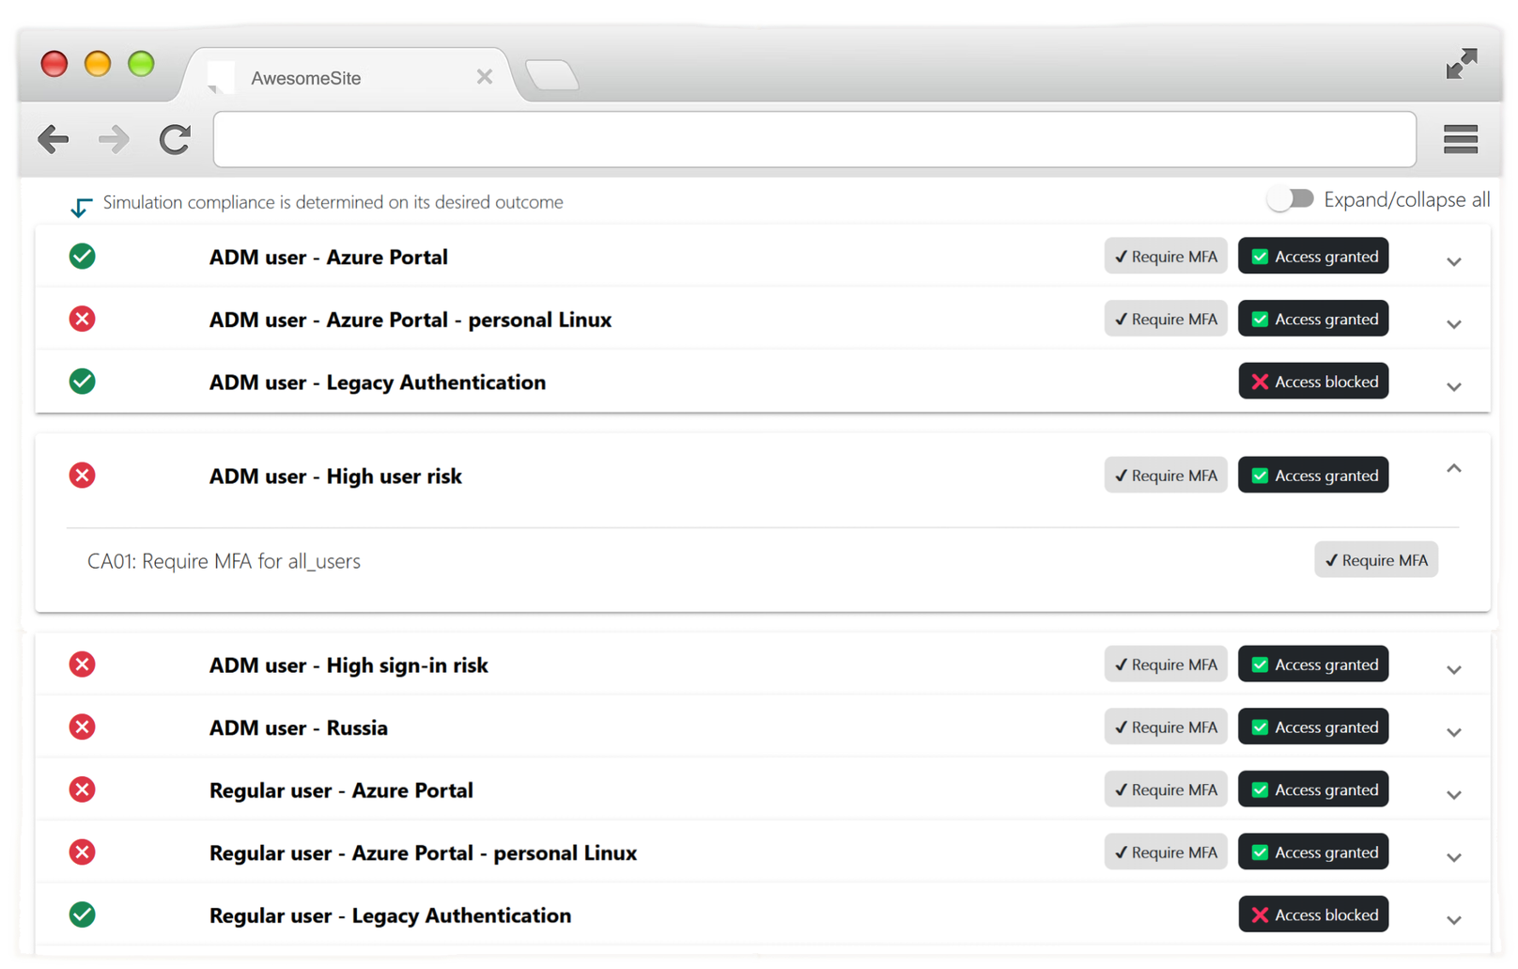Click red fail icon for ADM user - High user risk
Screen dimensions: 1518x969
(83, 476)
